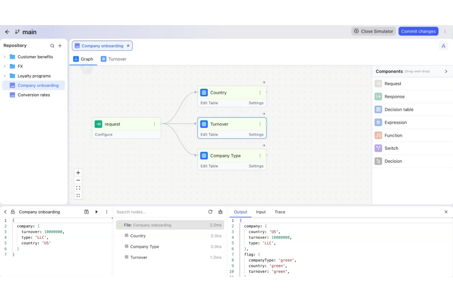This screenshot has width=453, height=302.
Task: Toggle the lock on the simulator panel
Action: [x=13, y=211]
